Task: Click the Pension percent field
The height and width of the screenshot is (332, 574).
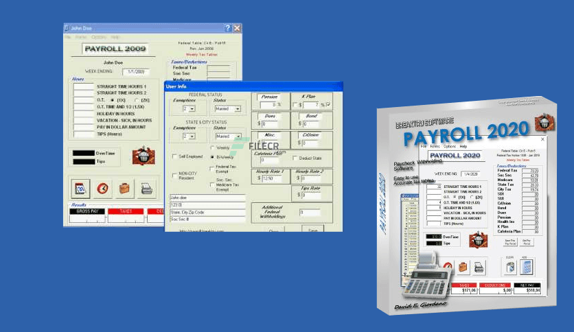Action: click(268, 104)
